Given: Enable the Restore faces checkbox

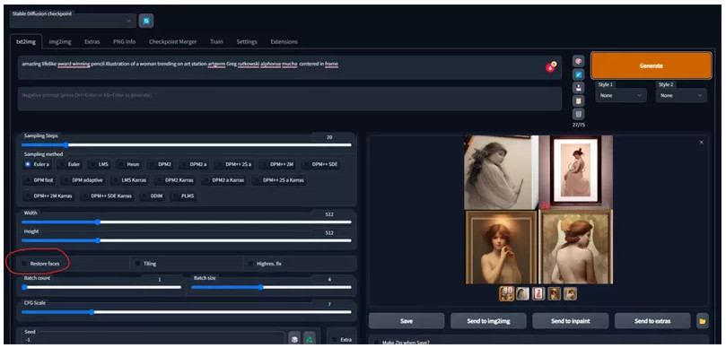Looking at the screenshot, I should tap(24, 264).
